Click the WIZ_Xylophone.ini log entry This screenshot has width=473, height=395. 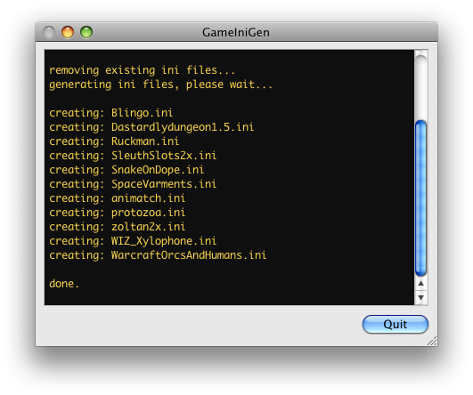point(133,241)
